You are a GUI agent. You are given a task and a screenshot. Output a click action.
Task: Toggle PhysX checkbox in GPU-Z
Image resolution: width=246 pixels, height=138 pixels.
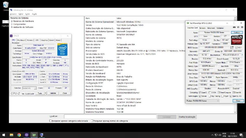click(222, 96)
